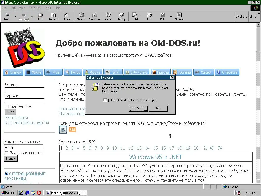Click the Логин input field
Image resolution: width=261 pixels, height=196 pixels.
click(x=24, y=90)
